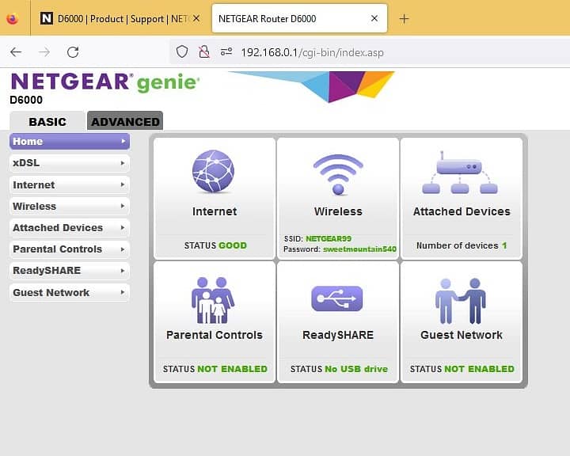Click the SSID NETGEAR99 text
This screenshot has height=456, width=570.
click(x=317, y=238)
